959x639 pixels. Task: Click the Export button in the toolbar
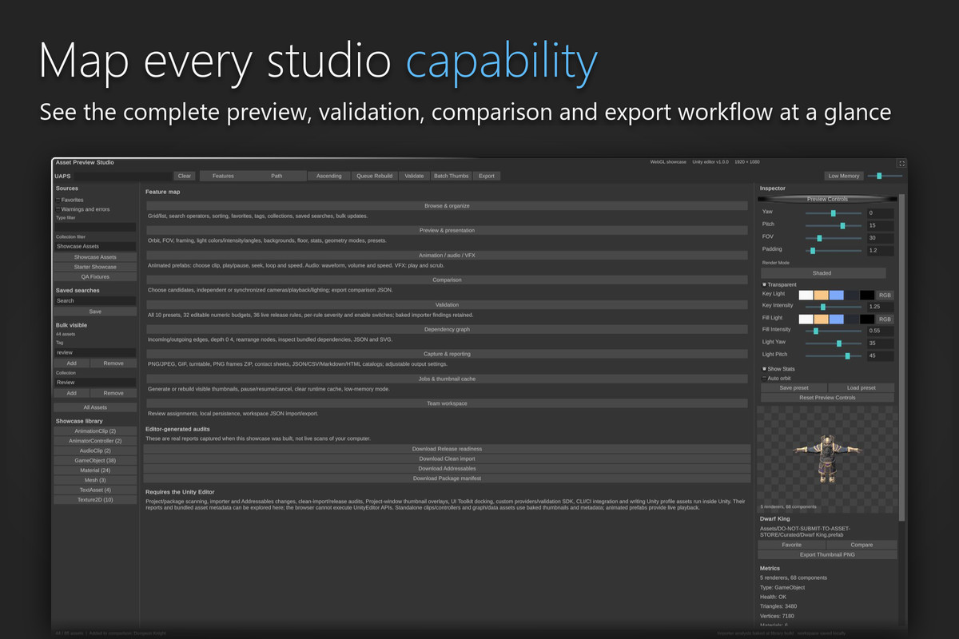click(x=487, y=176)
